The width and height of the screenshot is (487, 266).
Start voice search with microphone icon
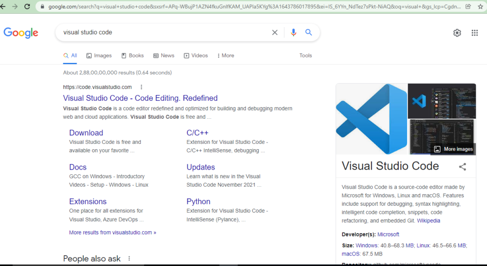[x=293, y=32]
